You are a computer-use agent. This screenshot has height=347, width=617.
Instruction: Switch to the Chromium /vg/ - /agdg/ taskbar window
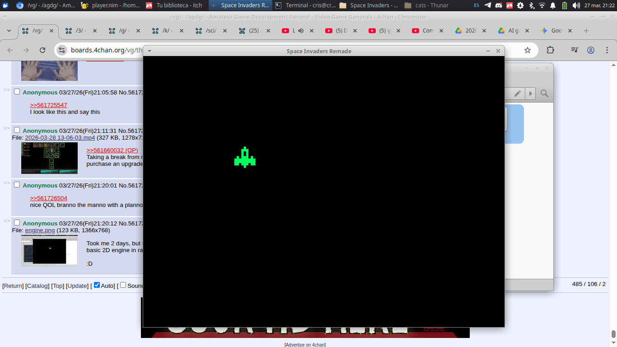(45, 5)
